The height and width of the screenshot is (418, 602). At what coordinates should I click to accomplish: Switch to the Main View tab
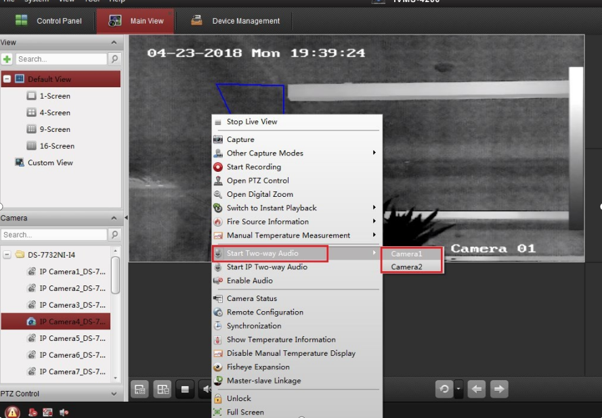pyautogui.click(x=136, y=21)
